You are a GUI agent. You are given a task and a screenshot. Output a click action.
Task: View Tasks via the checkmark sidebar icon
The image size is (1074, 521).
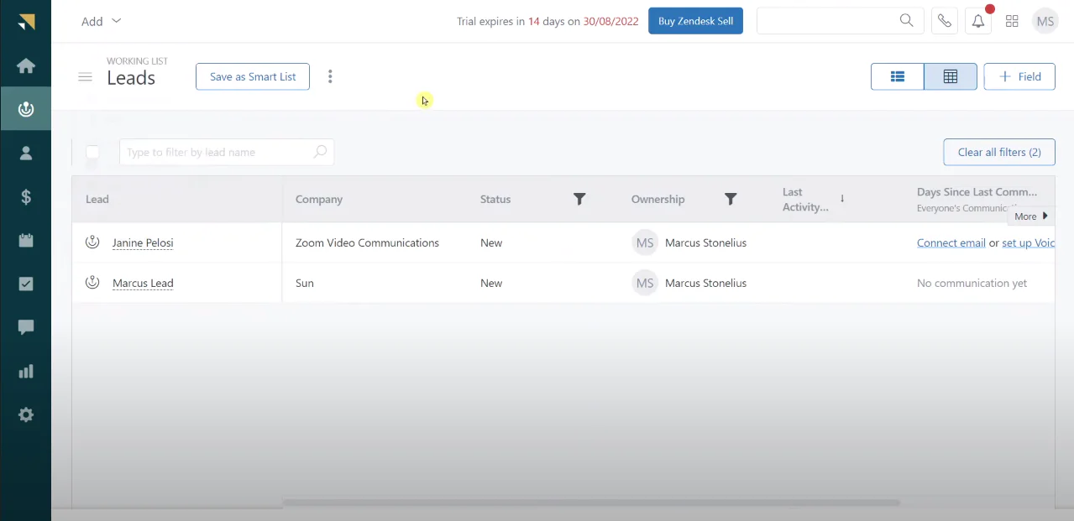25,284
